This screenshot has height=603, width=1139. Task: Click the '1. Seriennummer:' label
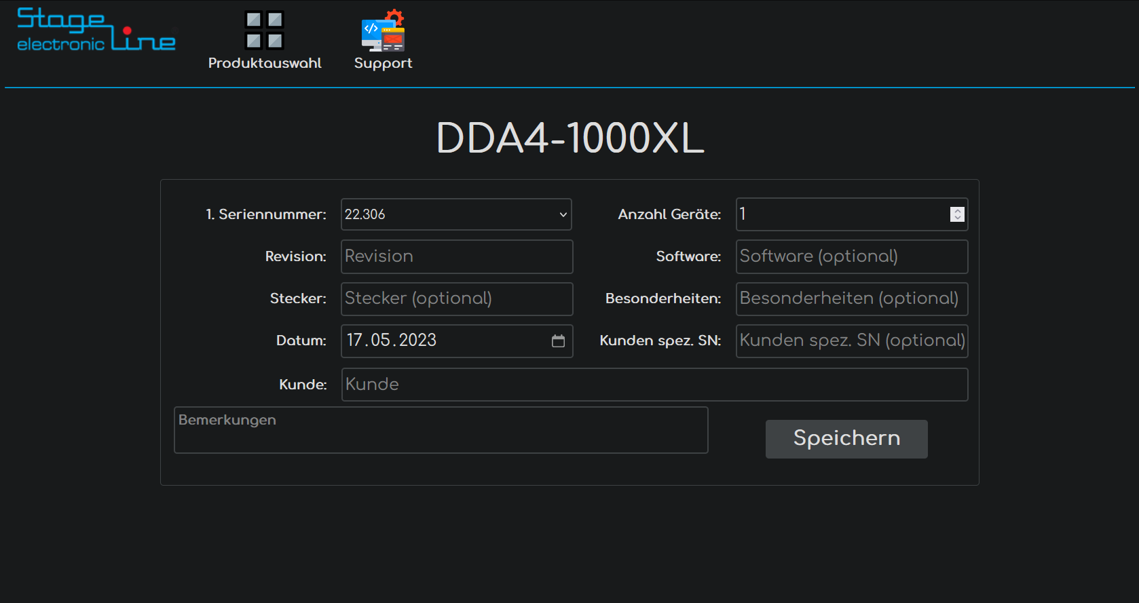[x=266, y=214]
